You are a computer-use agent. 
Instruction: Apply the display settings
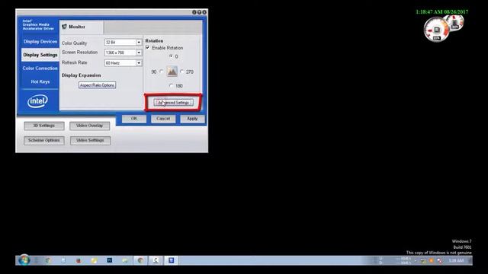(x=192, y=119)
